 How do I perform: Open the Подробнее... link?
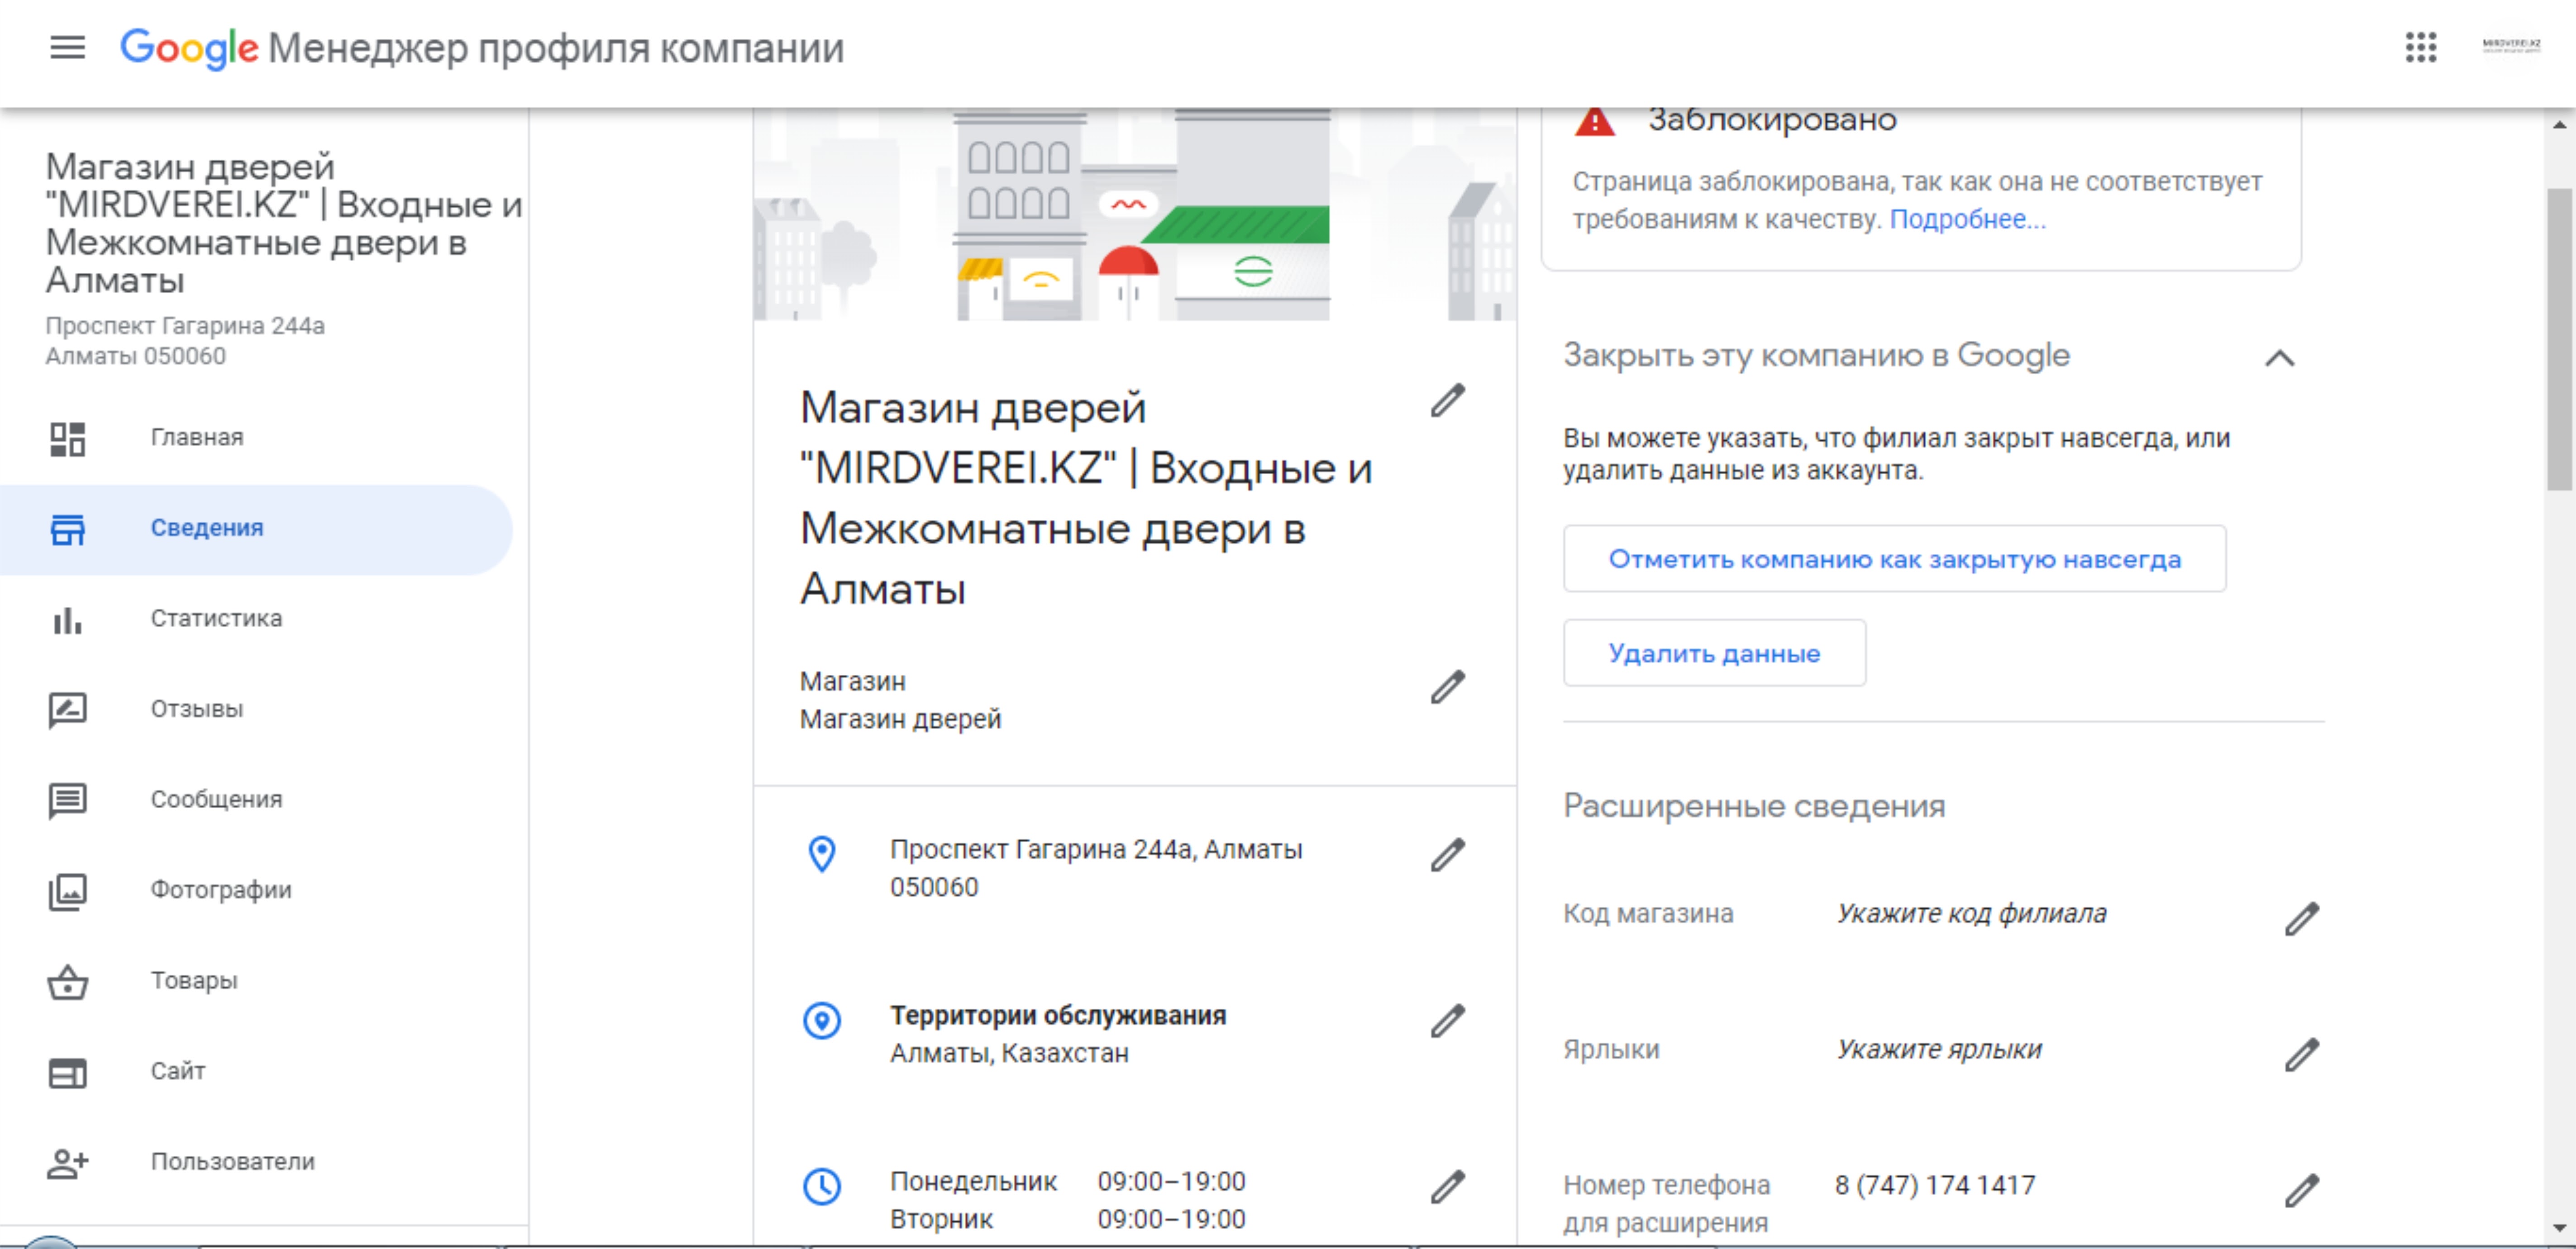click(1967, 219)
